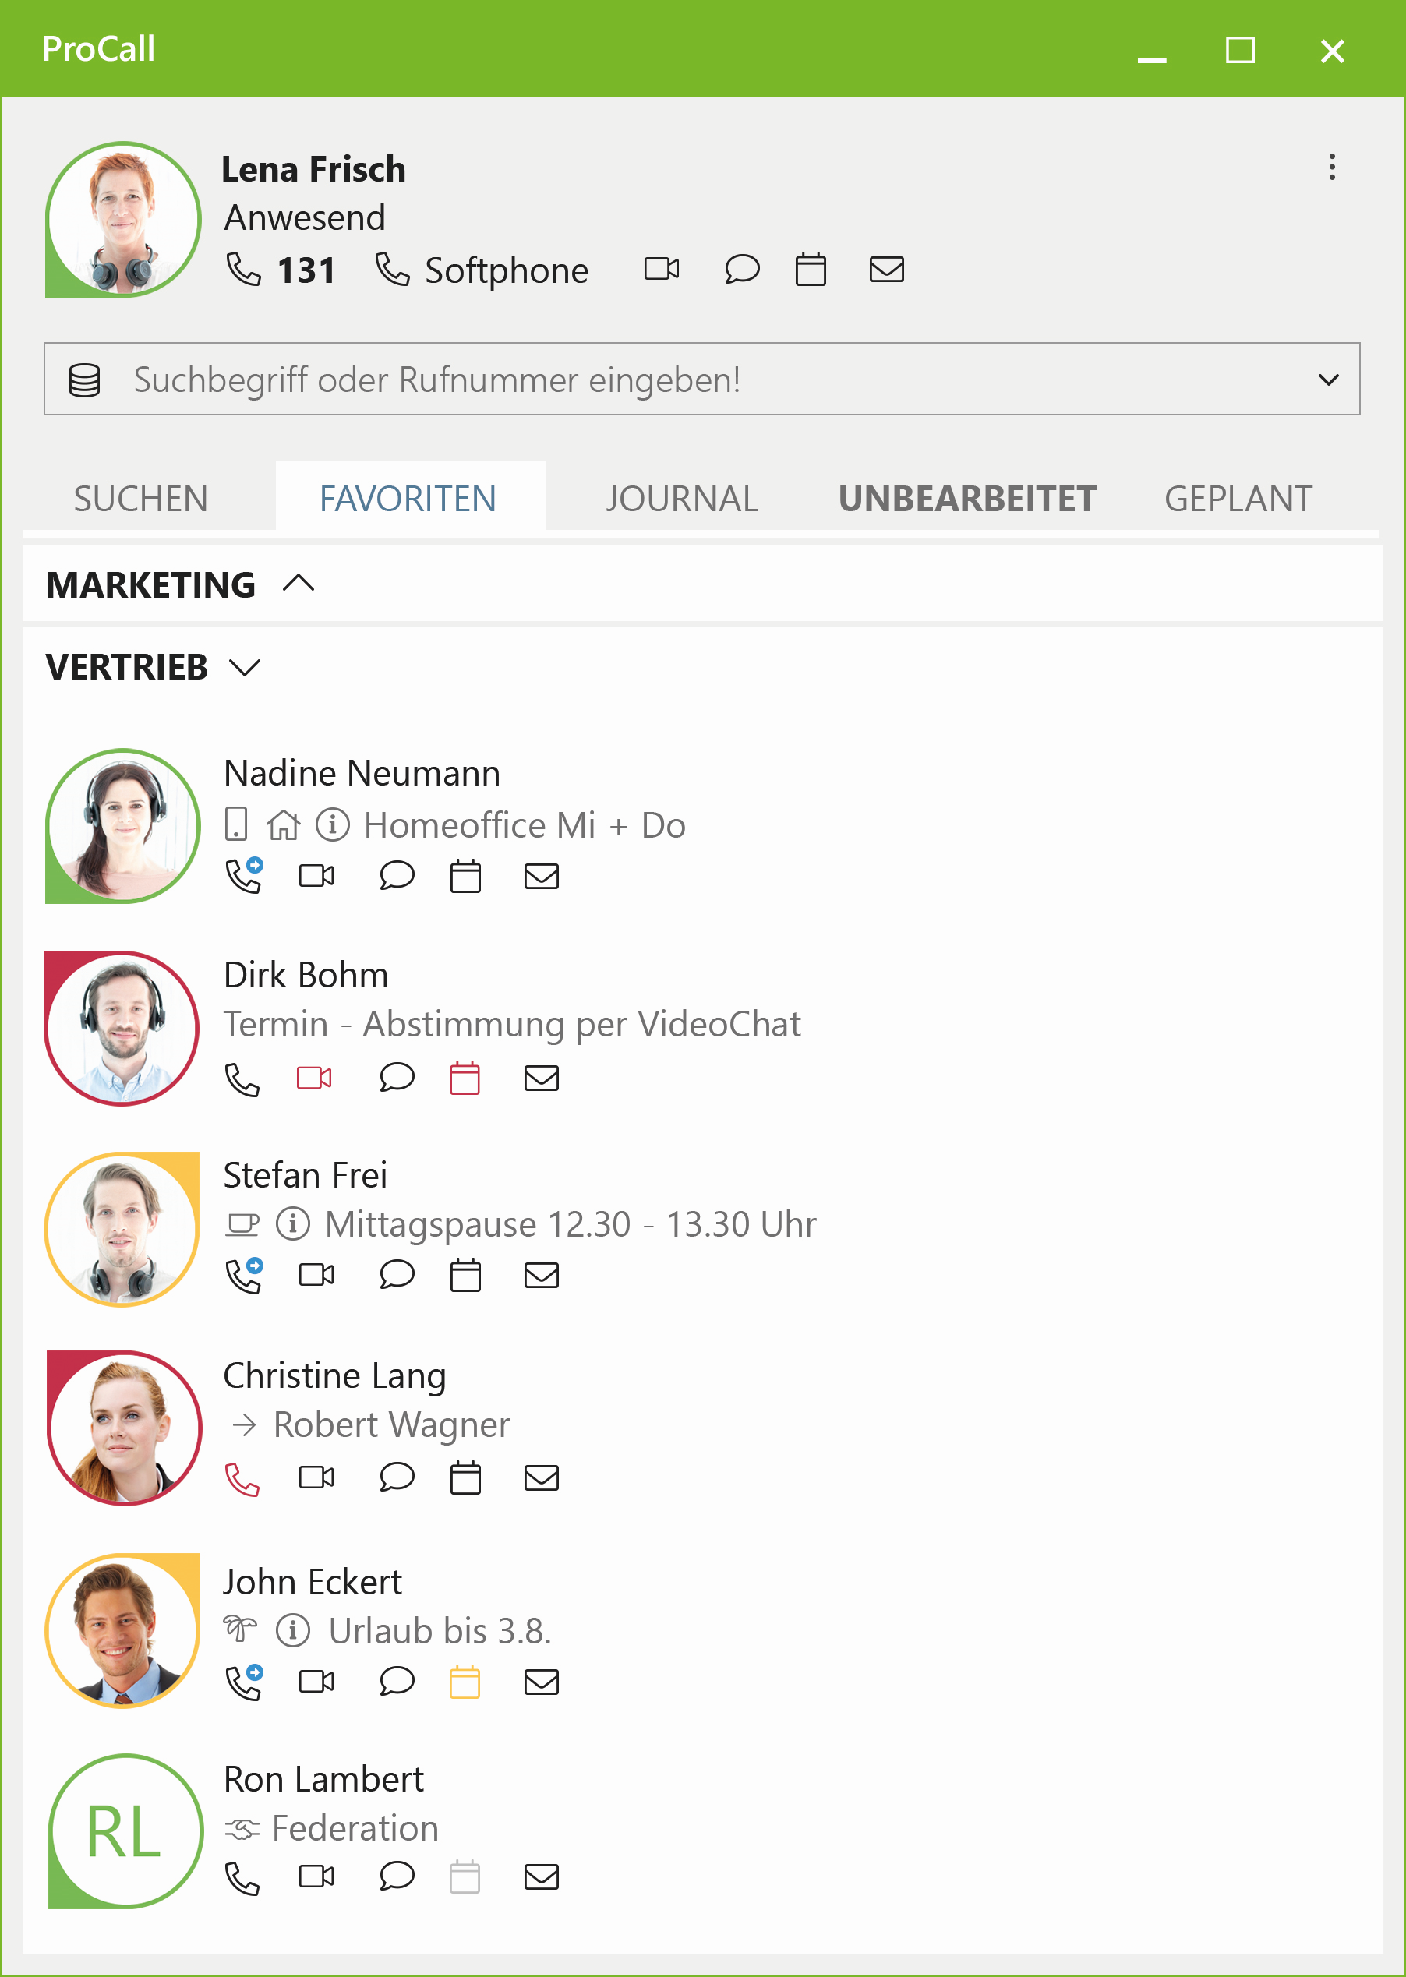The height and width of the screenshot is (1977, 1406).
Task: Call Christine Lang via red phone icon
Action: tap(242, 1478)
